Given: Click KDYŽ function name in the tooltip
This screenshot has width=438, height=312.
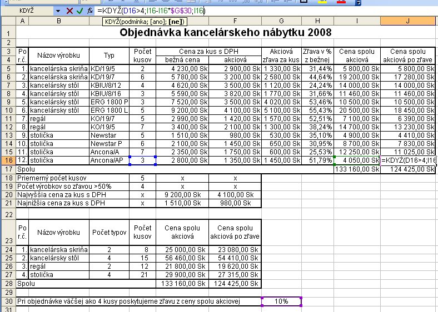Looking at the screenshot, I should (x=112, y=22).
